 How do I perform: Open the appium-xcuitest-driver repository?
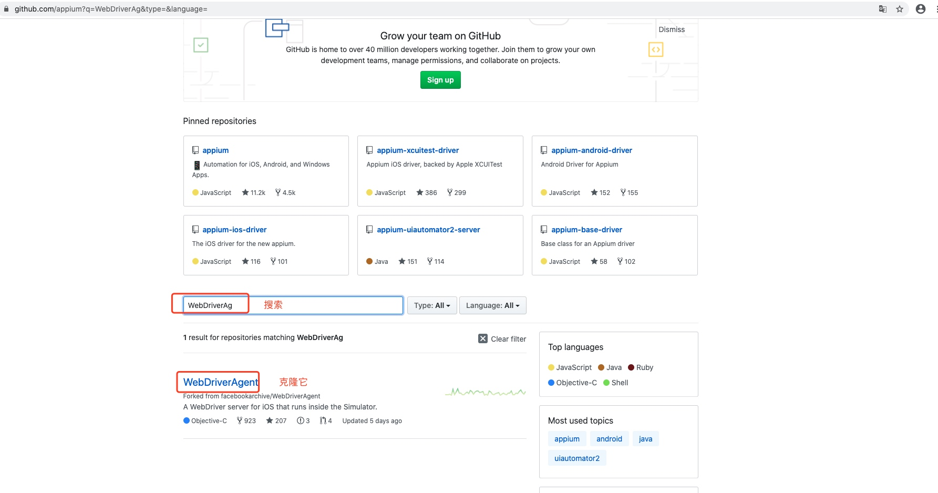418,150
